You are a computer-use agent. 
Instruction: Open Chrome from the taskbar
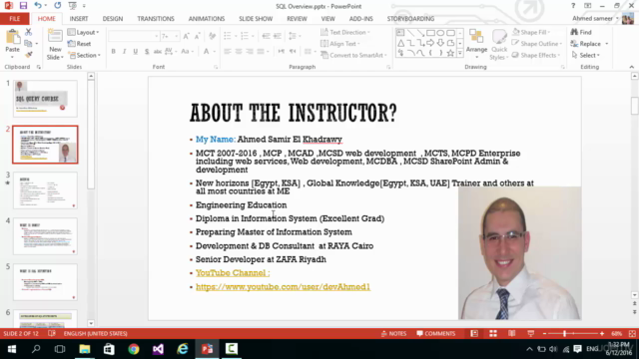click(133, 349)
